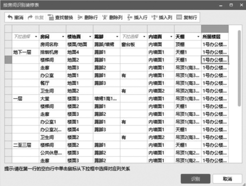The image size is (246, 186).
Task: Select the 窗台板 cell
Action: tap(134, 45)
